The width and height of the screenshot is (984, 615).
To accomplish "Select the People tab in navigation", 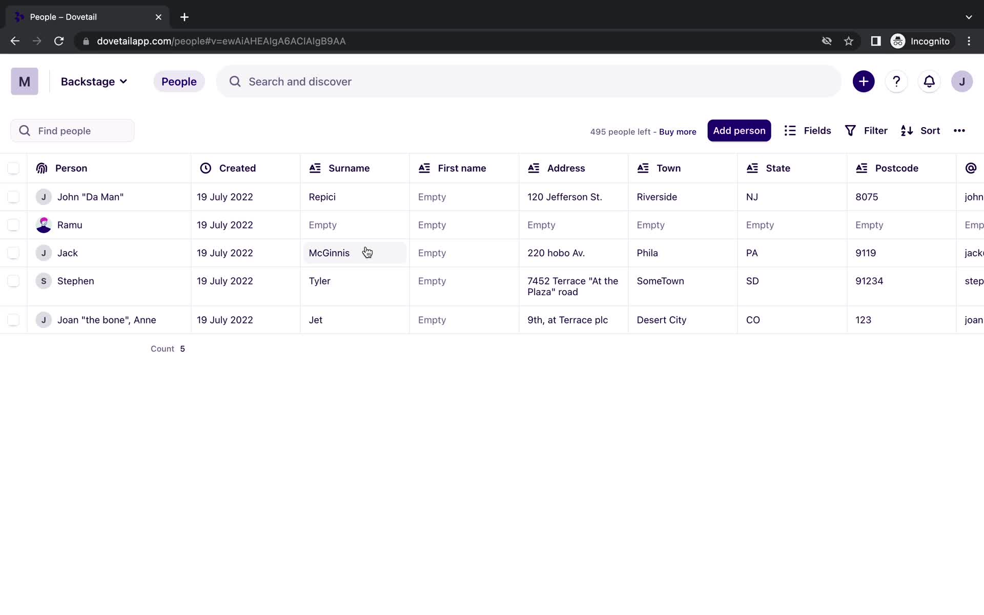I will point(178,81).
